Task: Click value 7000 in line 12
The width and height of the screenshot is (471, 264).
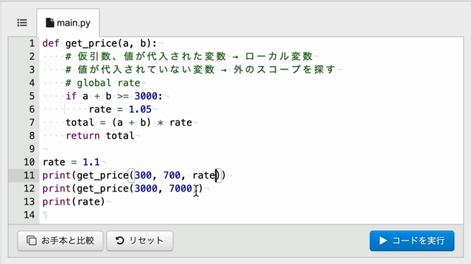Action: pyautogui.click(x=180, y=188)
